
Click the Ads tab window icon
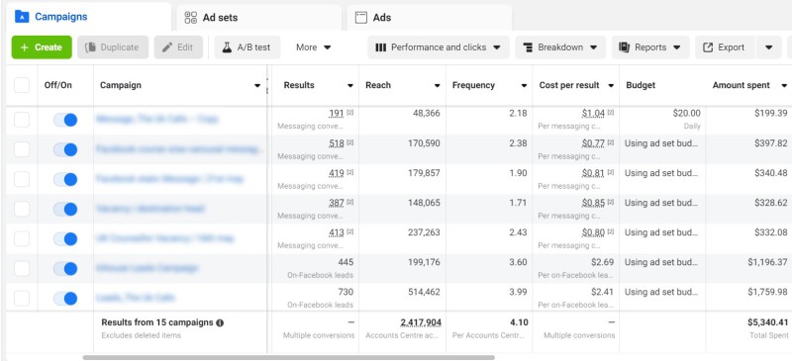360,18
